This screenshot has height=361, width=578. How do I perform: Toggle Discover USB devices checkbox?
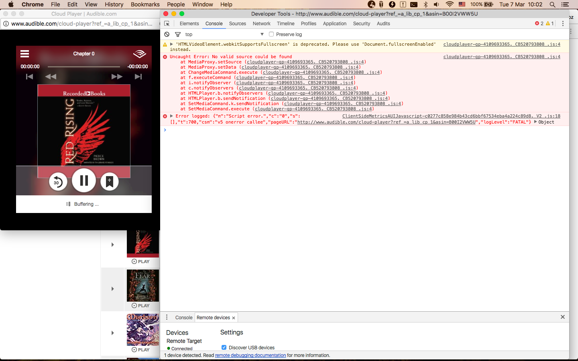(x=224, y=347)
